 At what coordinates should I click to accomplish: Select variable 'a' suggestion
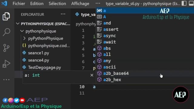pos(145,11)
